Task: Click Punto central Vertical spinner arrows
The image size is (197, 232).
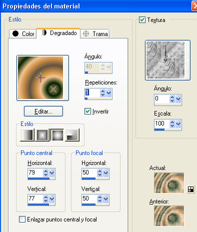Action: point(45,199)
